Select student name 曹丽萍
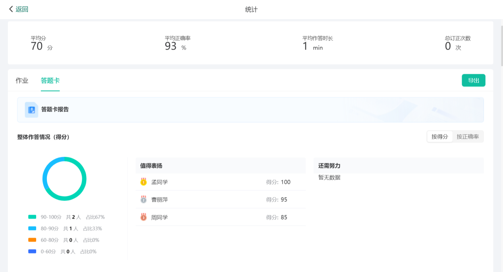This screenshot has width=503, height=272. click(x=160, y=200)
